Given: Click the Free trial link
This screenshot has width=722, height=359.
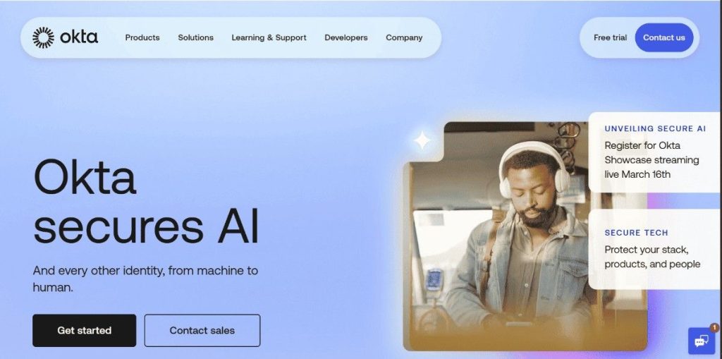Looking at the screenshot, I should click(610, 38).
